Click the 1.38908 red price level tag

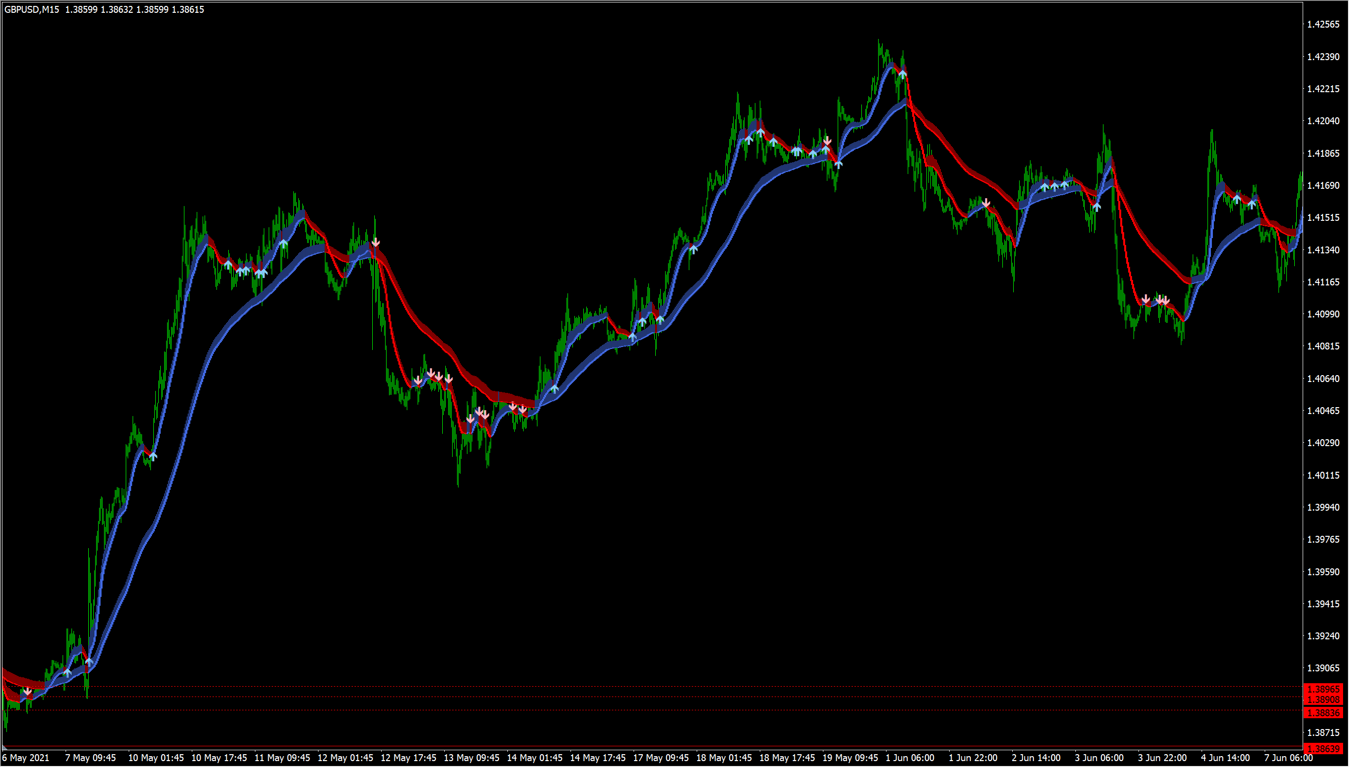(x=1324, y=699)
